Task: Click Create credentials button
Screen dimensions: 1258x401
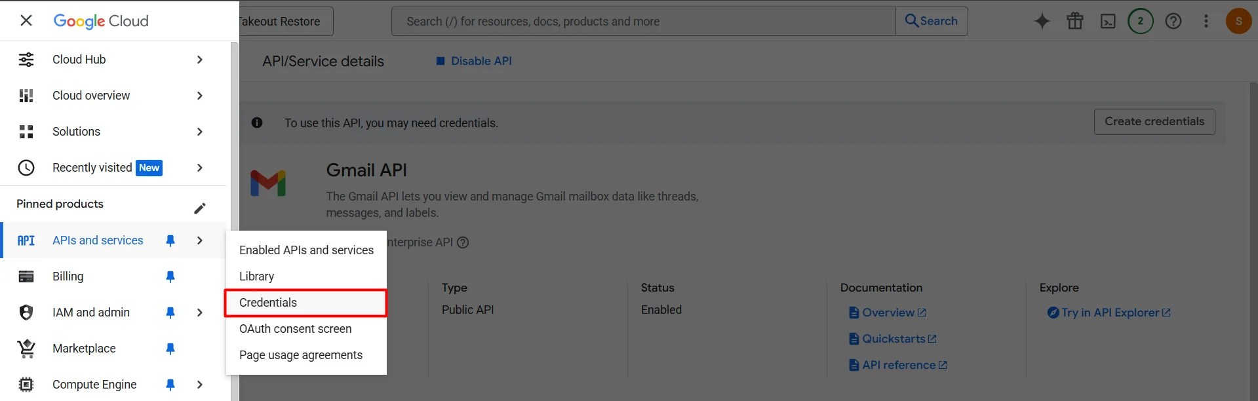Action: coord(1154,122)
